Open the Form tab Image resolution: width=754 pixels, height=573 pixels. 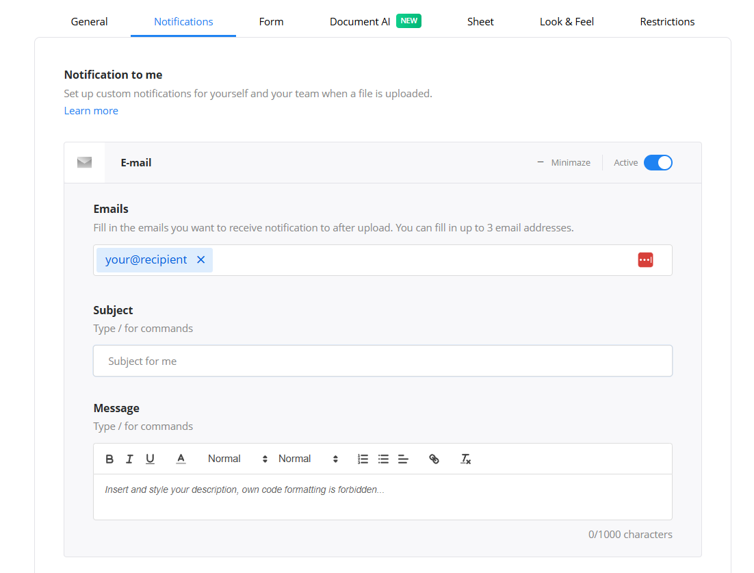tap(271, 22)
